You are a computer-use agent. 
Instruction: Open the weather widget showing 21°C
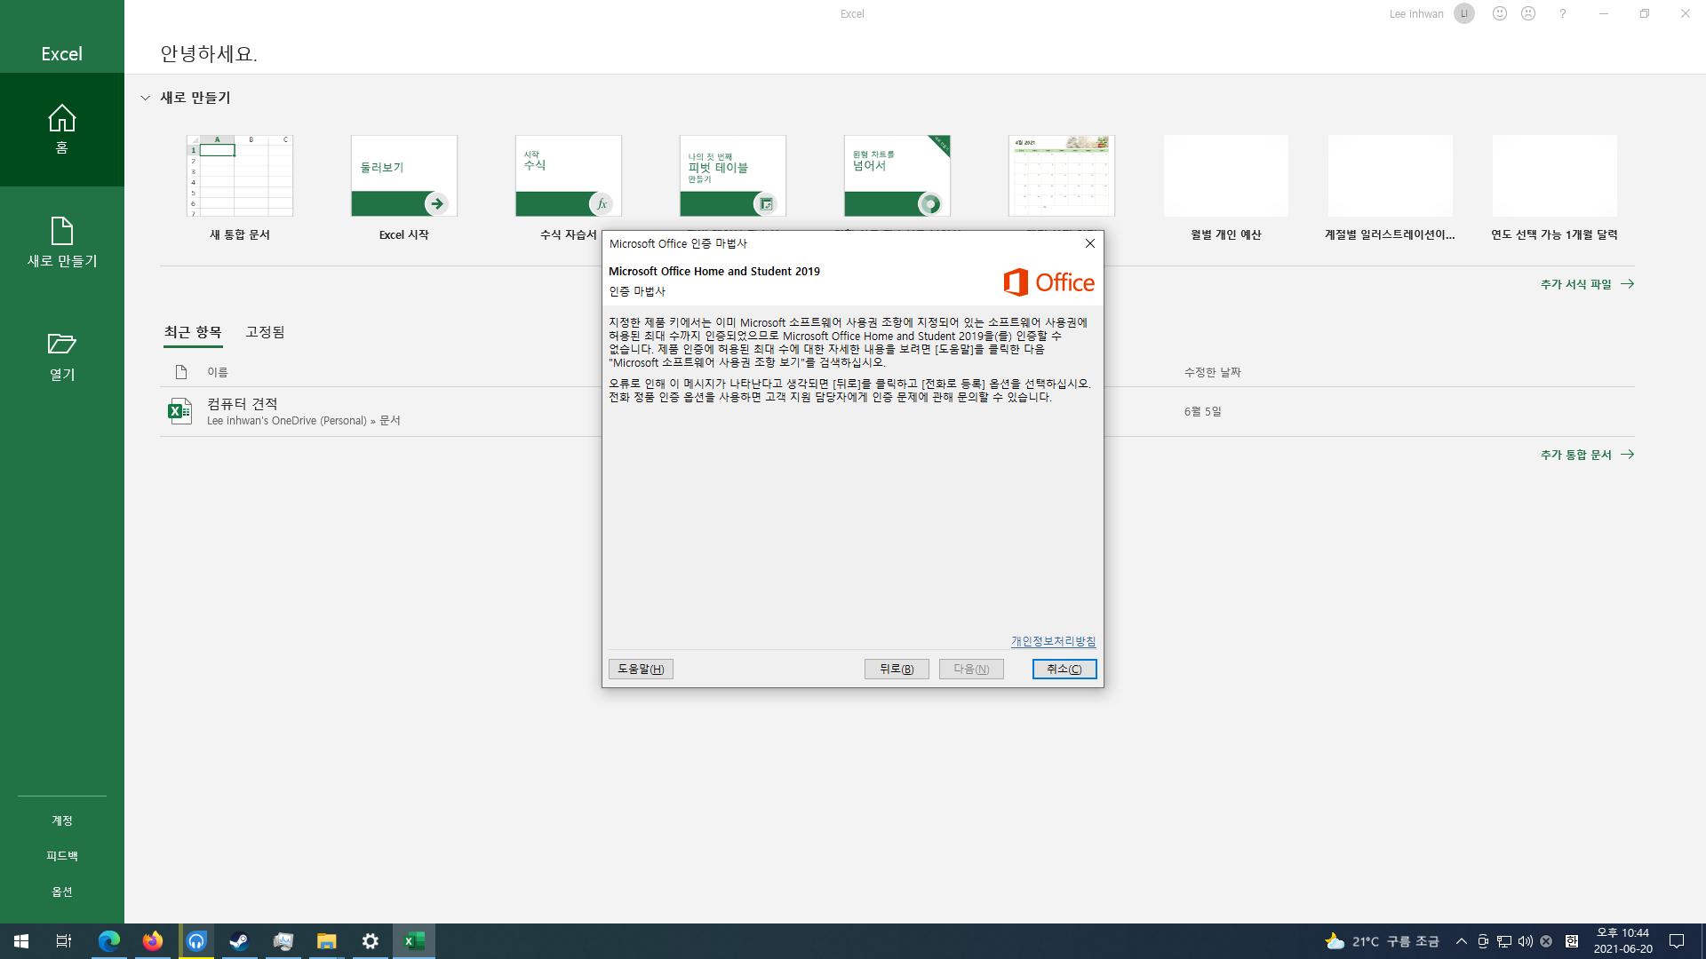click(x=1382, y=941)
